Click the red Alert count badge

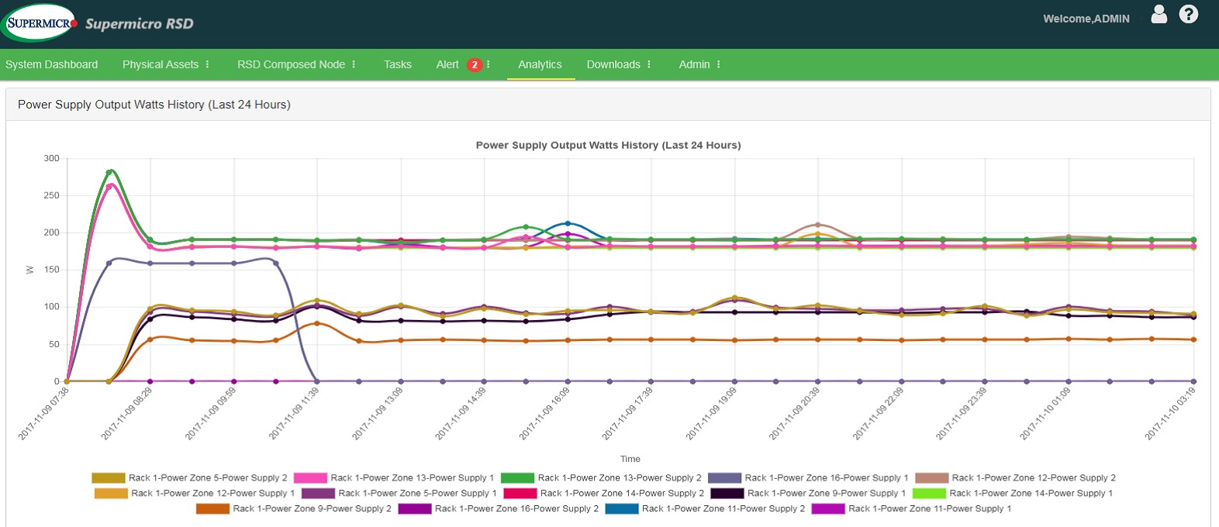tap(475, 65)
